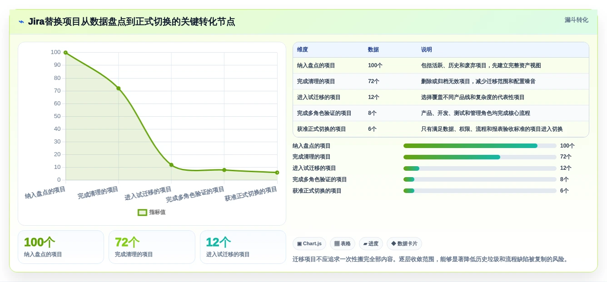Select the chart point for 完成清理的项目
Image resolution: width=607 pixels, height=282 pixels.
[x=119, y=88]
